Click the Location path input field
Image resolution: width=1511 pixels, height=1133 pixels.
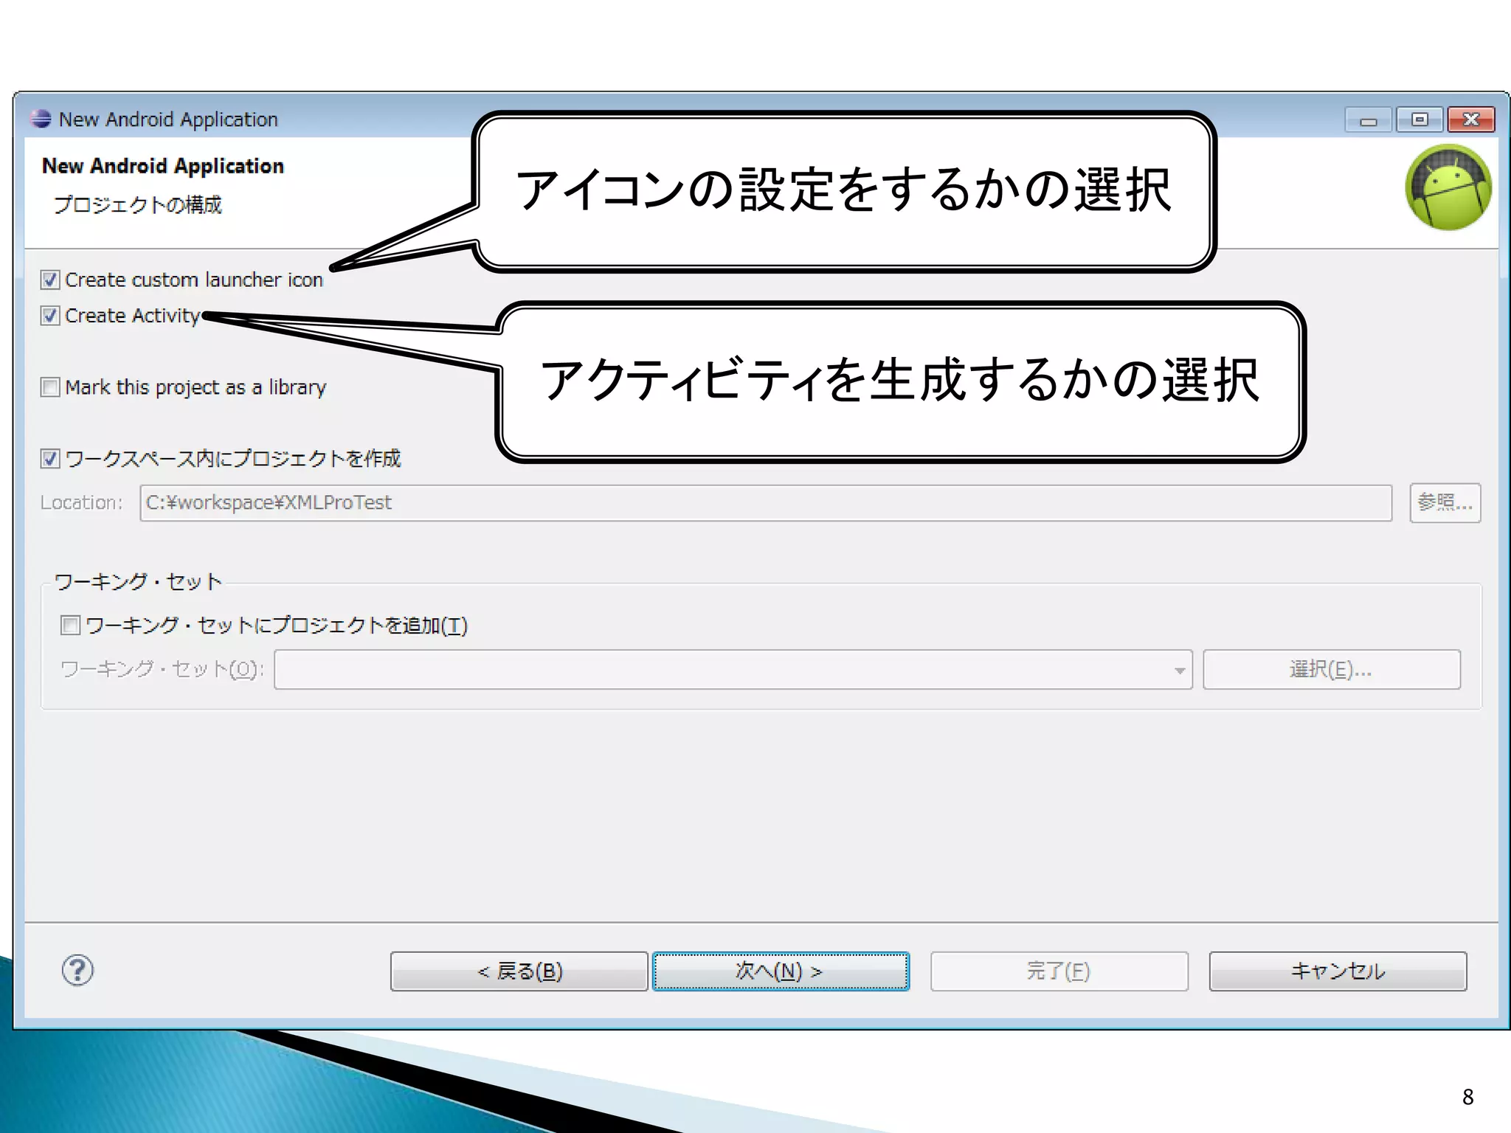[766, 503]
